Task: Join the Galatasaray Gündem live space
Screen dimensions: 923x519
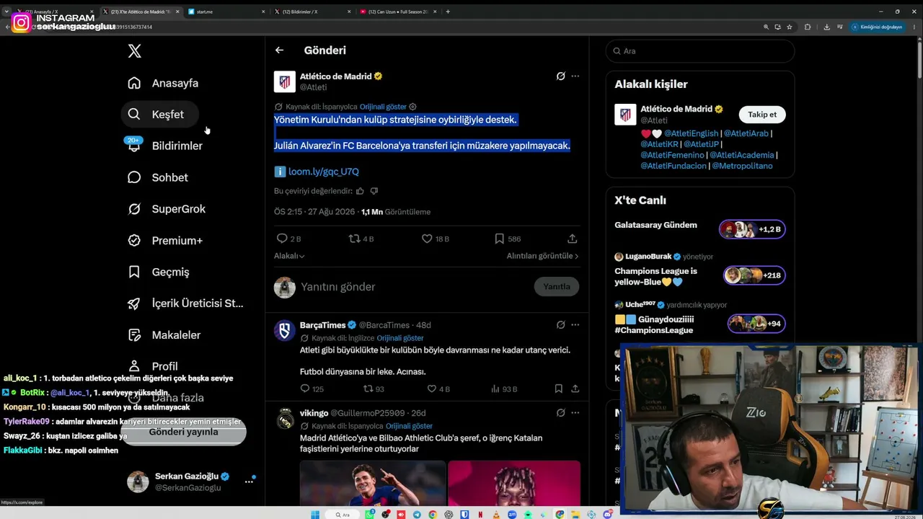Action: pos(699,229)
